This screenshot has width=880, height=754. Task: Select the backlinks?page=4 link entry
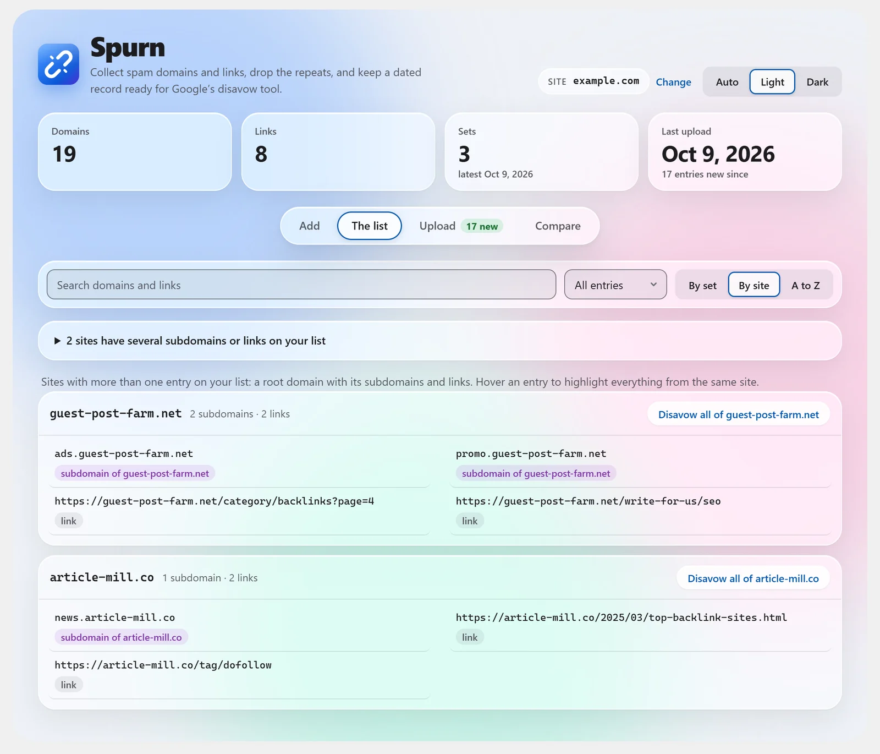[239, 511]
